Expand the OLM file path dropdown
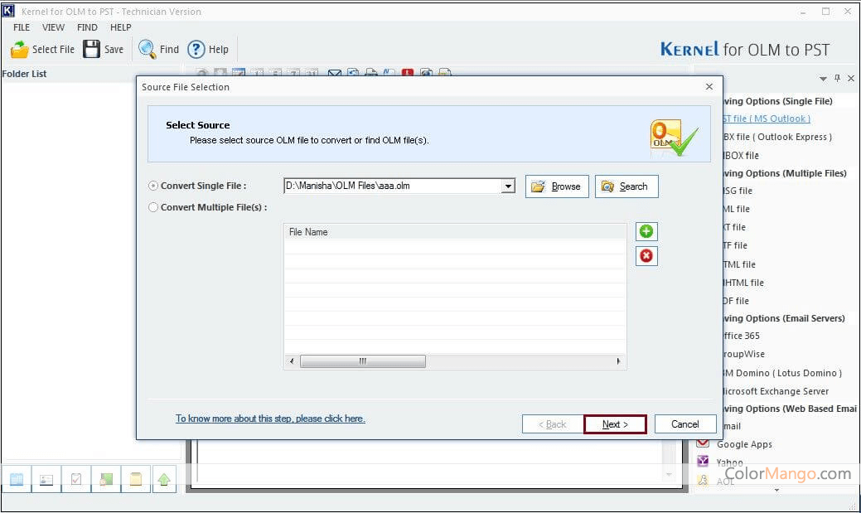The image size is (861, 513). 508,186
